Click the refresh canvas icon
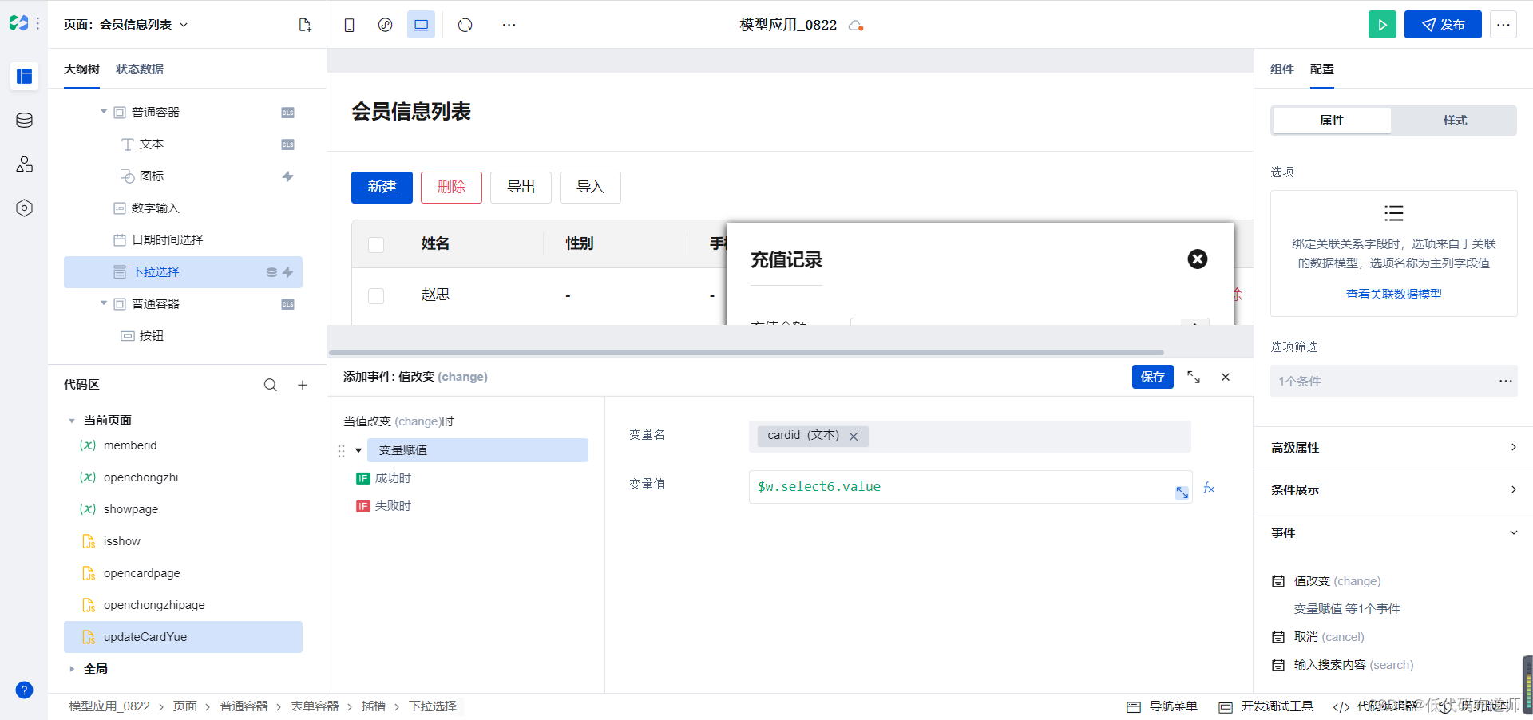 465,25
